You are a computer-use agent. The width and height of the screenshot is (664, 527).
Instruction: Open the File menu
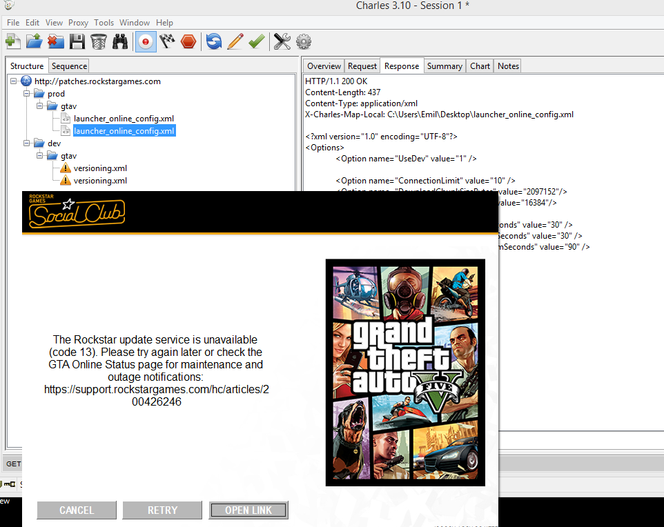13,23
